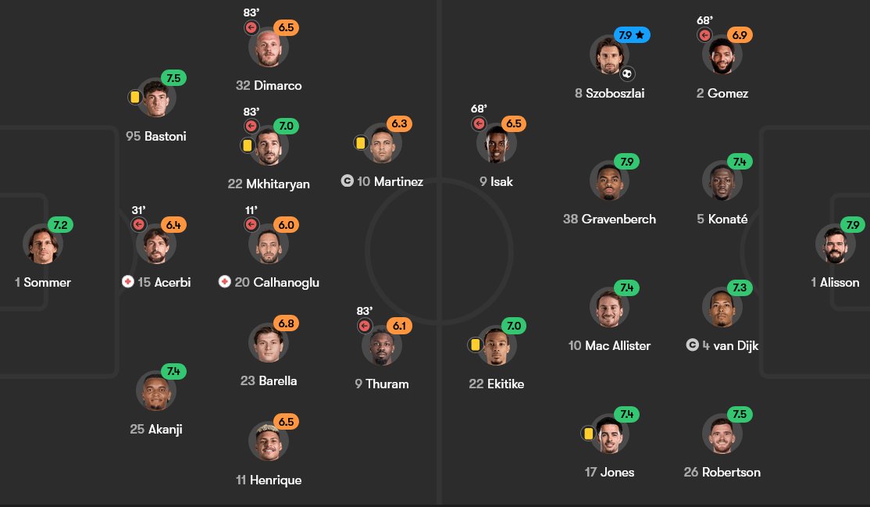Click Calhanoglu's 6.0 rating badge
Image resolution: width=870 pixels, height=507 pixels.
287,224
